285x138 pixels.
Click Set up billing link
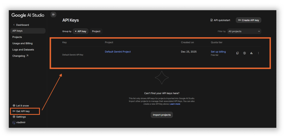coord(218,52)
